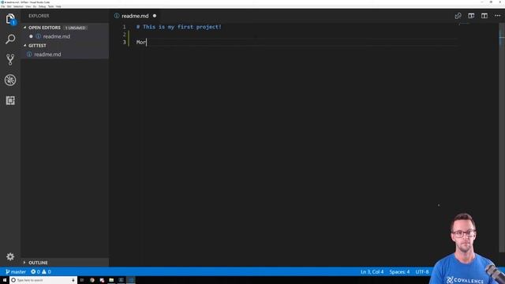Click Ln 3, Col 4 position indicator
The height and width of the screenshot is (284, 505).
point(372,271)
